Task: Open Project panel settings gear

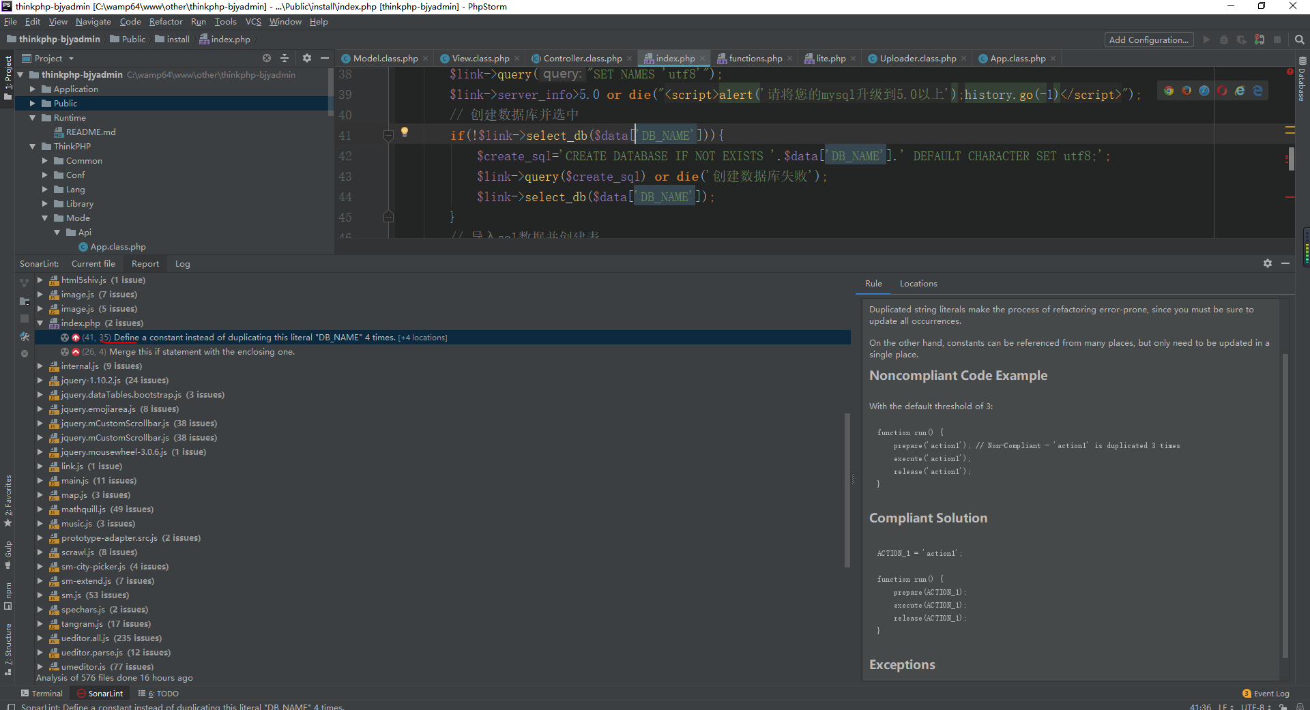Action: [x=307, y=59]
